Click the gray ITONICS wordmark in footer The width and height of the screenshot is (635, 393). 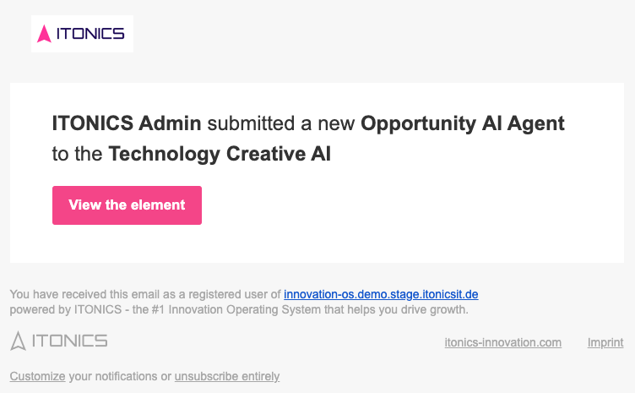click(x=69, y=341)
